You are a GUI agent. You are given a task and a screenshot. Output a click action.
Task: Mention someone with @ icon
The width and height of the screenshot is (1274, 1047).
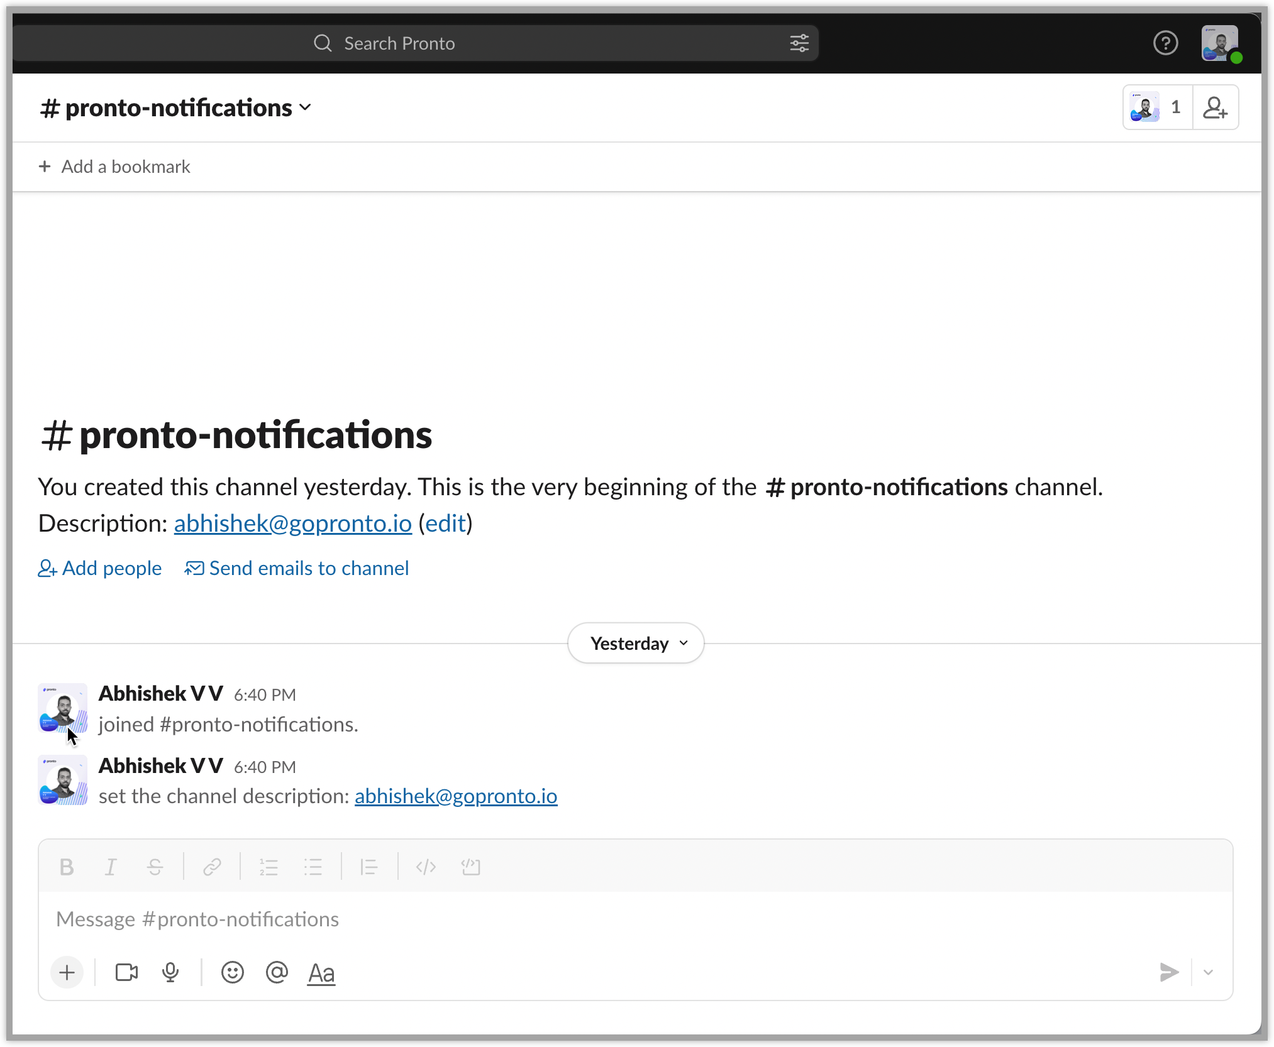click(277, 973)
